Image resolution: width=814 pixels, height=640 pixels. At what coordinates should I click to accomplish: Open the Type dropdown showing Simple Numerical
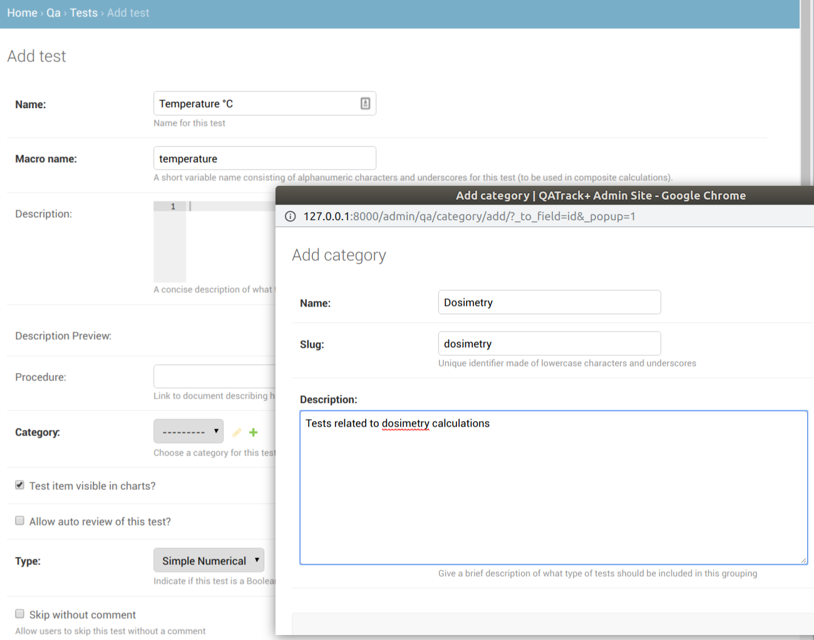[209, 560]
